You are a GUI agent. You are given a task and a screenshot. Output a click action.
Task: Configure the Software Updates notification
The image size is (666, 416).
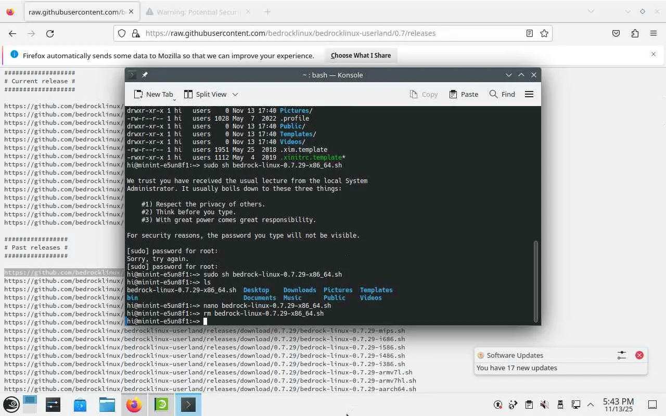(622, 355)
